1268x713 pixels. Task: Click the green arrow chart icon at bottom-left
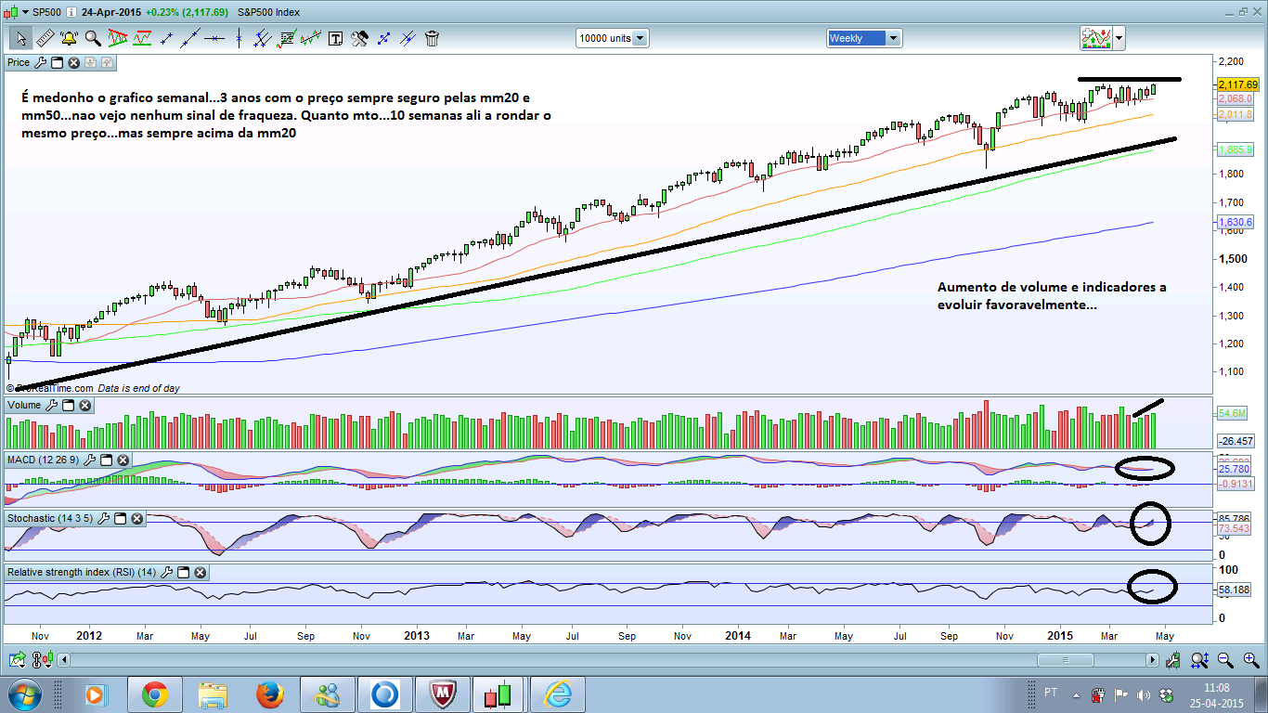coord(18,660)
